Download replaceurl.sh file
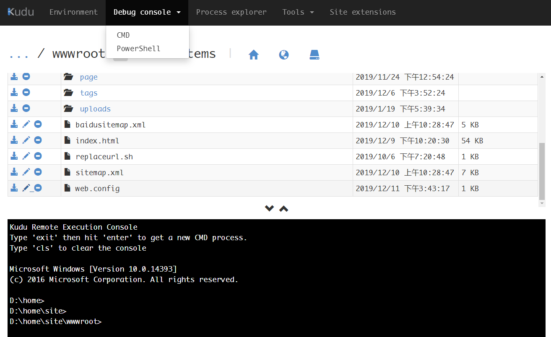This screenshot has height=337, width=551. click(14, 156)
